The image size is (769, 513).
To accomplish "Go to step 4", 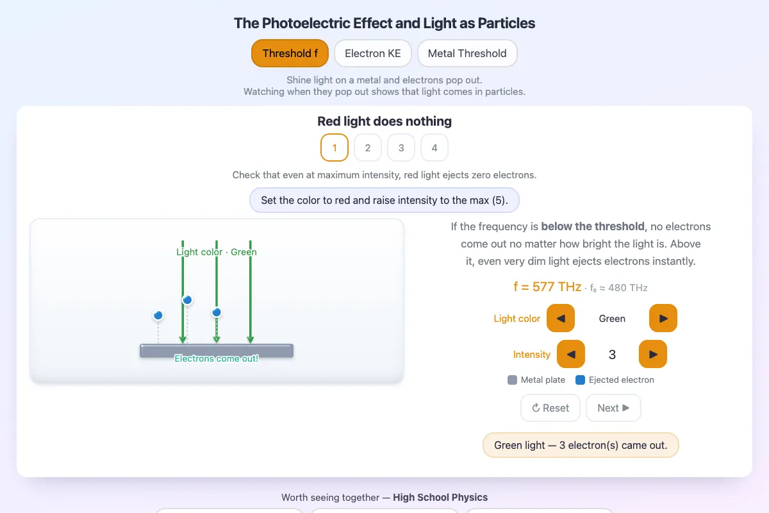I will click(x=434, y=147).
